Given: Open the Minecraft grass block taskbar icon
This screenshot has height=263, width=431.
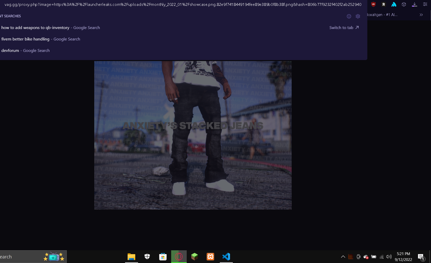Looking at the screenshot, I should [x=195, y=257].
